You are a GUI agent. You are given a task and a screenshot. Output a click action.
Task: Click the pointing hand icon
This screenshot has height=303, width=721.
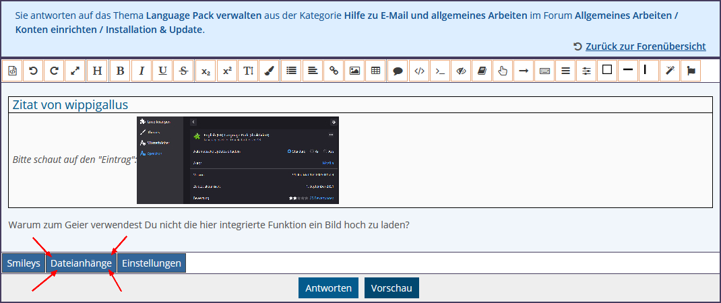[x=503, y=71]
